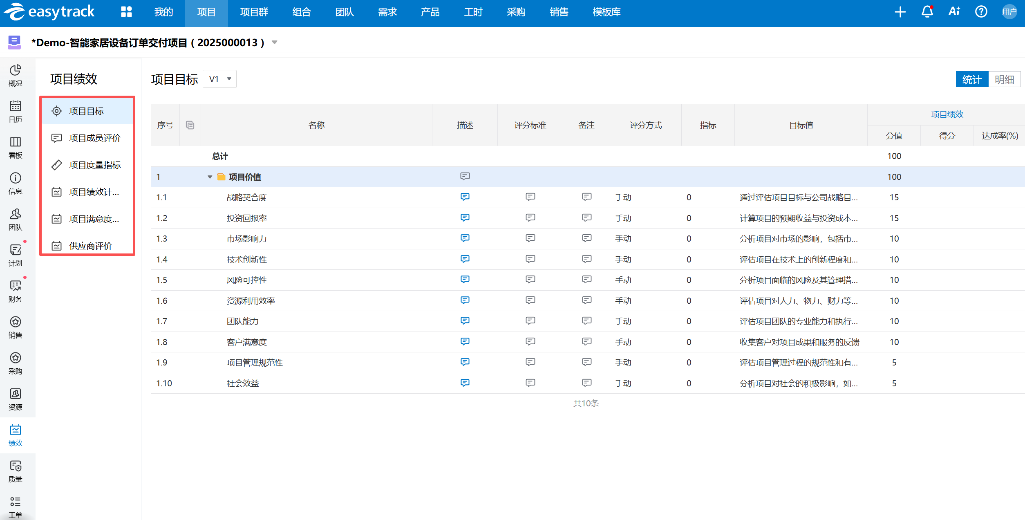Viewport: 1025px width, 520px height.
Task: Select 项目满意度... menu item
Action: tap(87, 219)
